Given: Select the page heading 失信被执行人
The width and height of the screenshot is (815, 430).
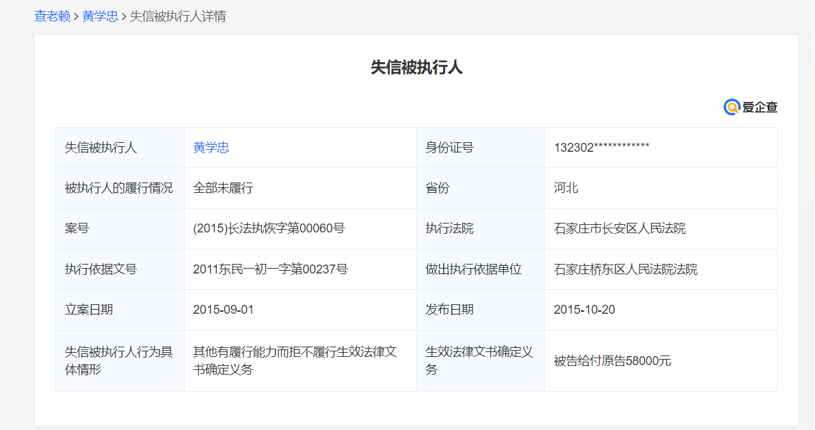Looking at the screenshot, I should pyautogui.click(x=416, y=68).
